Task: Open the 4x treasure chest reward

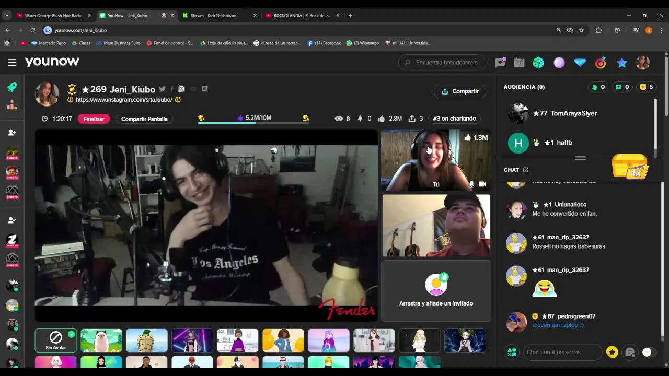Action: tap(630, 166)
